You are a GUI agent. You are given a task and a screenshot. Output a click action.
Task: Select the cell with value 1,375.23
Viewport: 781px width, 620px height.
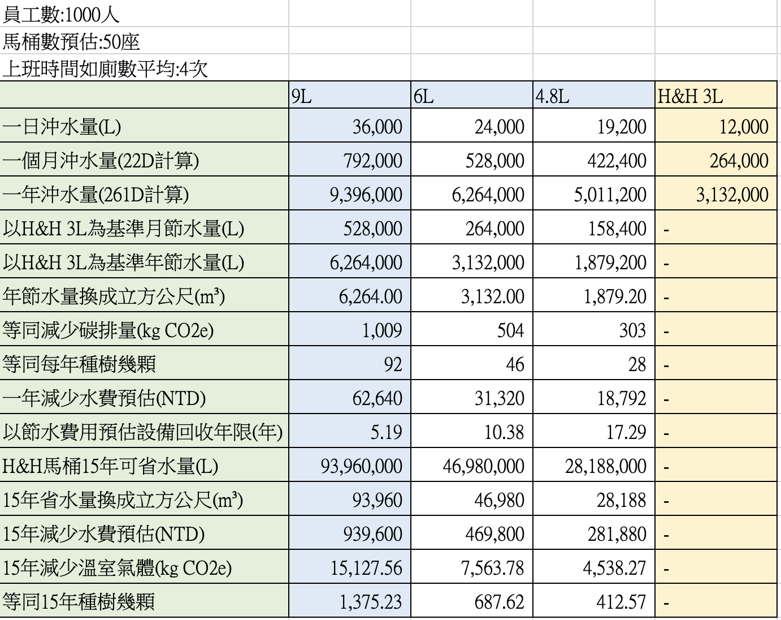(x=350, y=601)
